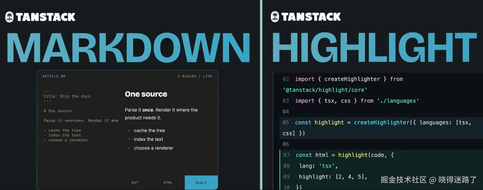Image resolution: width=483 pixels, height=190 pixels.
Task: Click the lang: 'tsx' code line
Action: point(318,166)
